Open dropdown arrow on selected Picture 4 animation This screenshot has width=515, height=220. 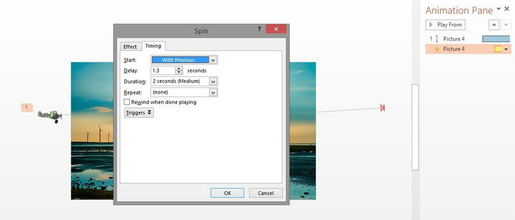pos(506,49)
